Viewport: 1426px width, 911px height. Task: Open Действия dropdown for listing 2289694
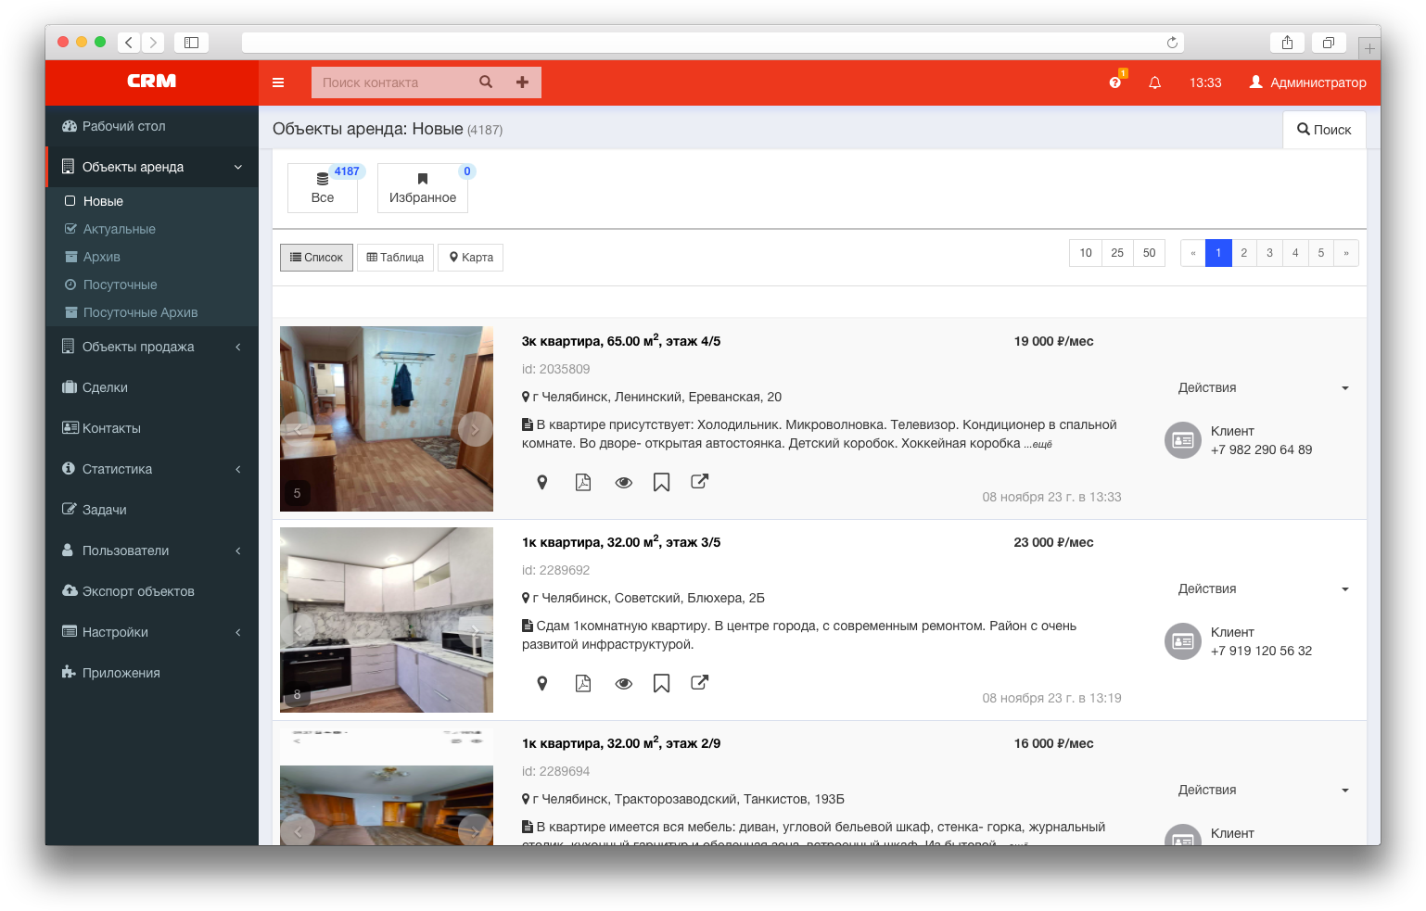1263,791
